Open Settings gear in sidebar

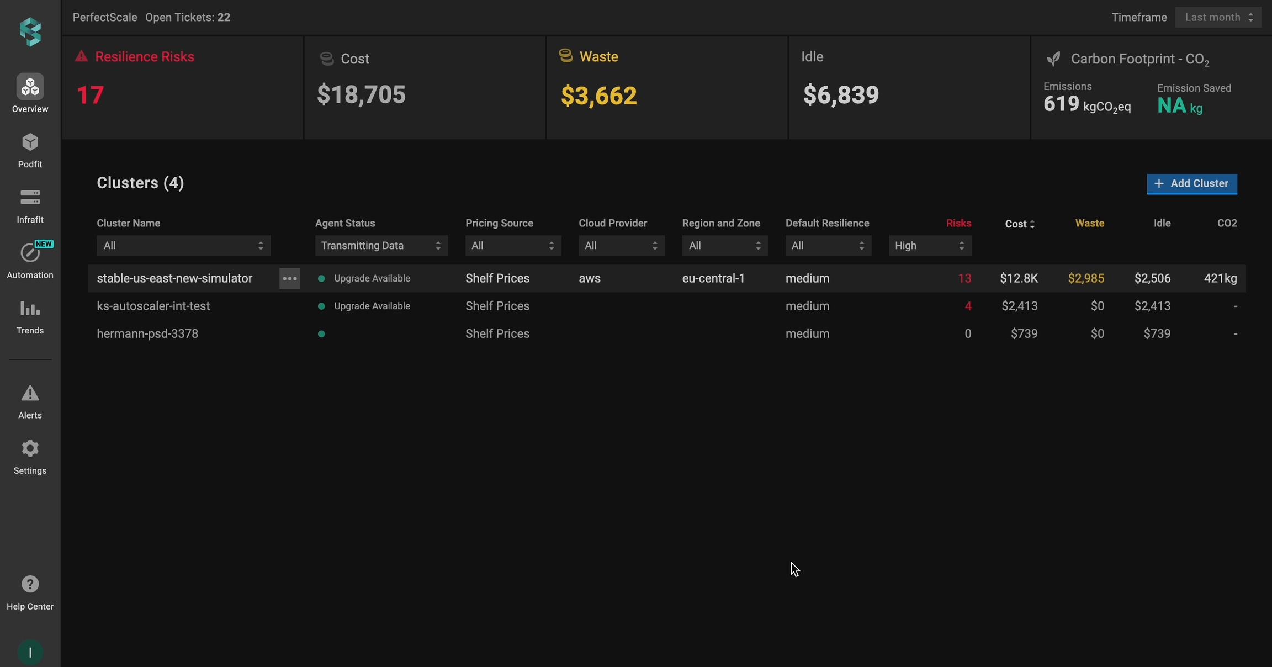30,449
